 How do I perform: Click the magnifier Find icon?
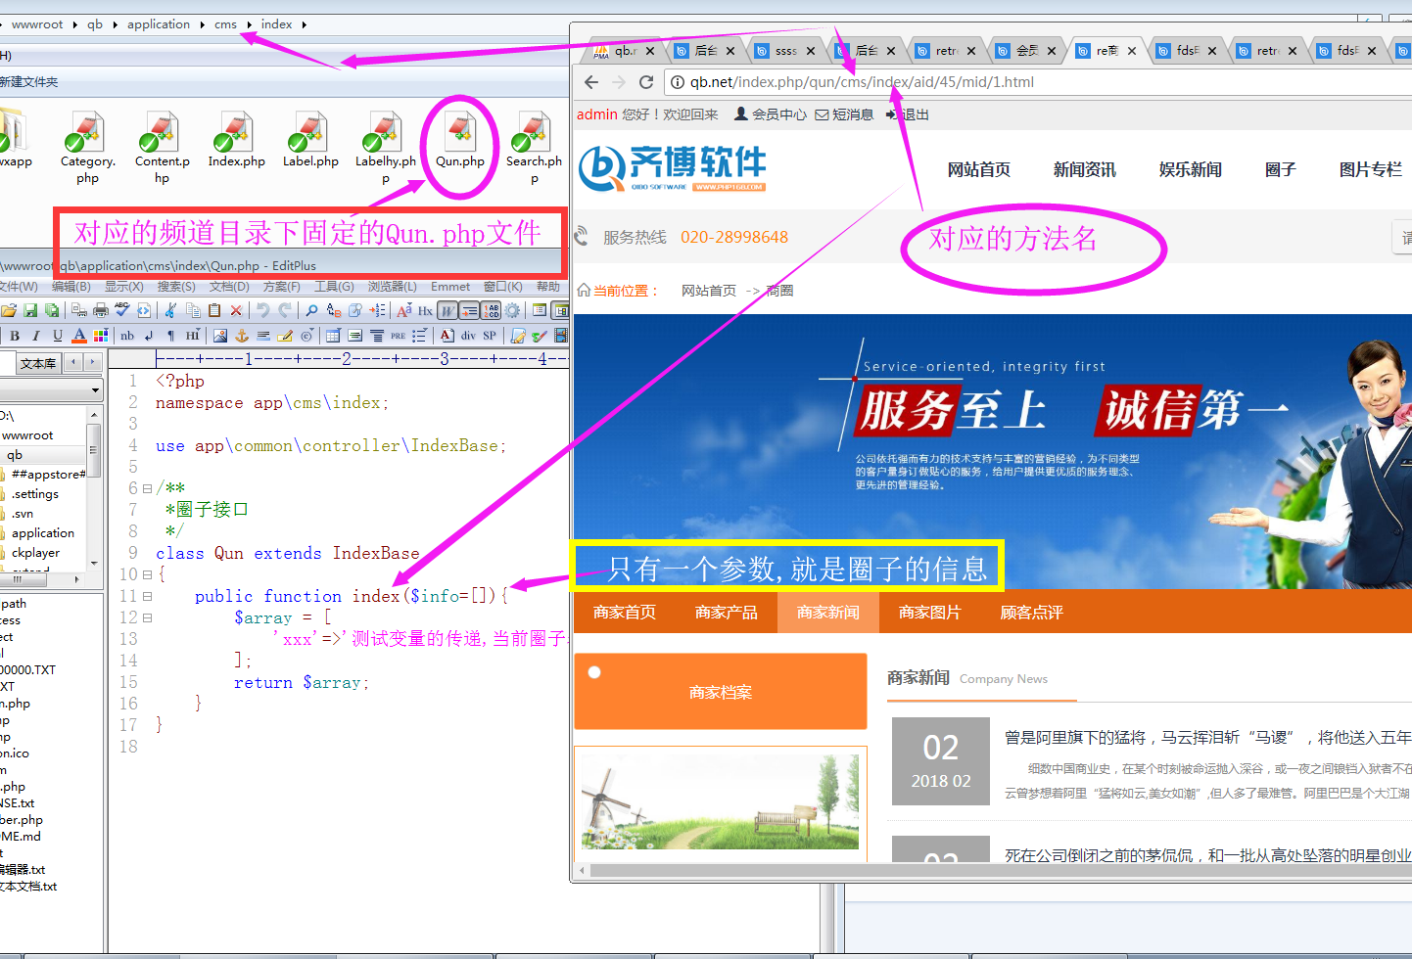[311, 310]
